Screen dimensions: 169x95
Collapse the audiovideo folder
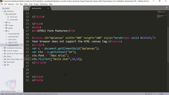[4, 14]
